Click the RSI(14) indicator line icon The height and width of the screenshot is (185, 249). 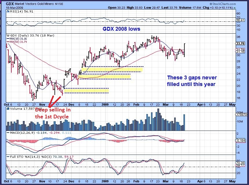[x=8, y=11]
